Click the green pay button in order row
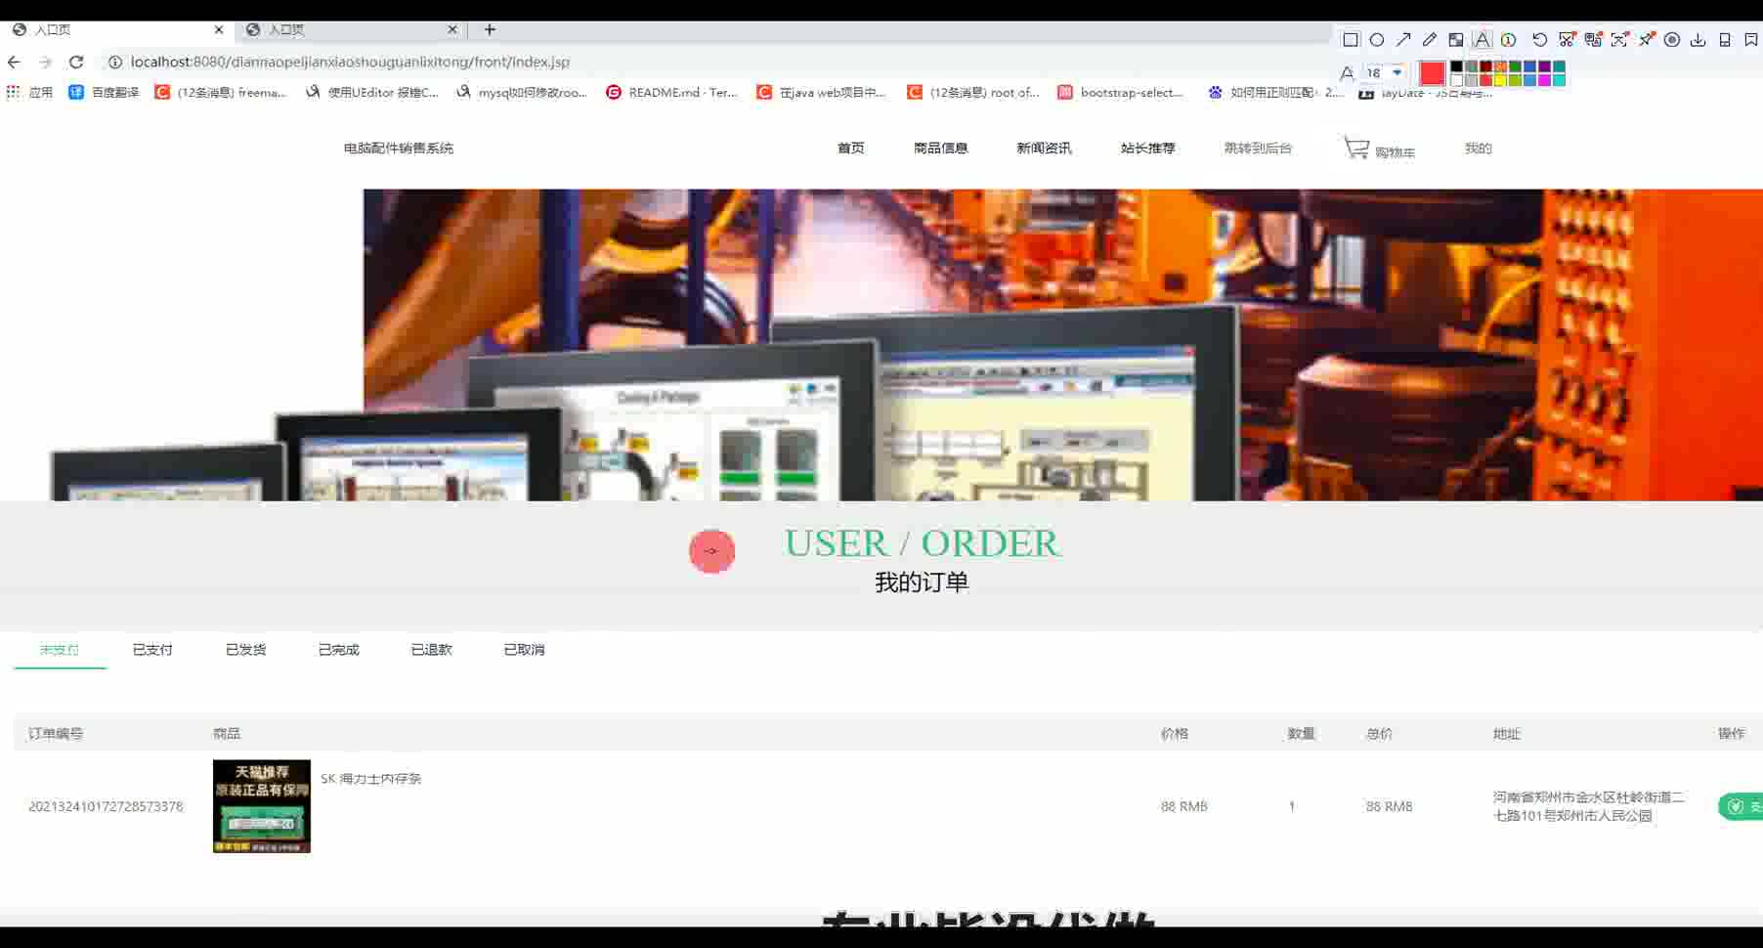The width and height of the screenshot is (1763, 948). point(1741,806)
